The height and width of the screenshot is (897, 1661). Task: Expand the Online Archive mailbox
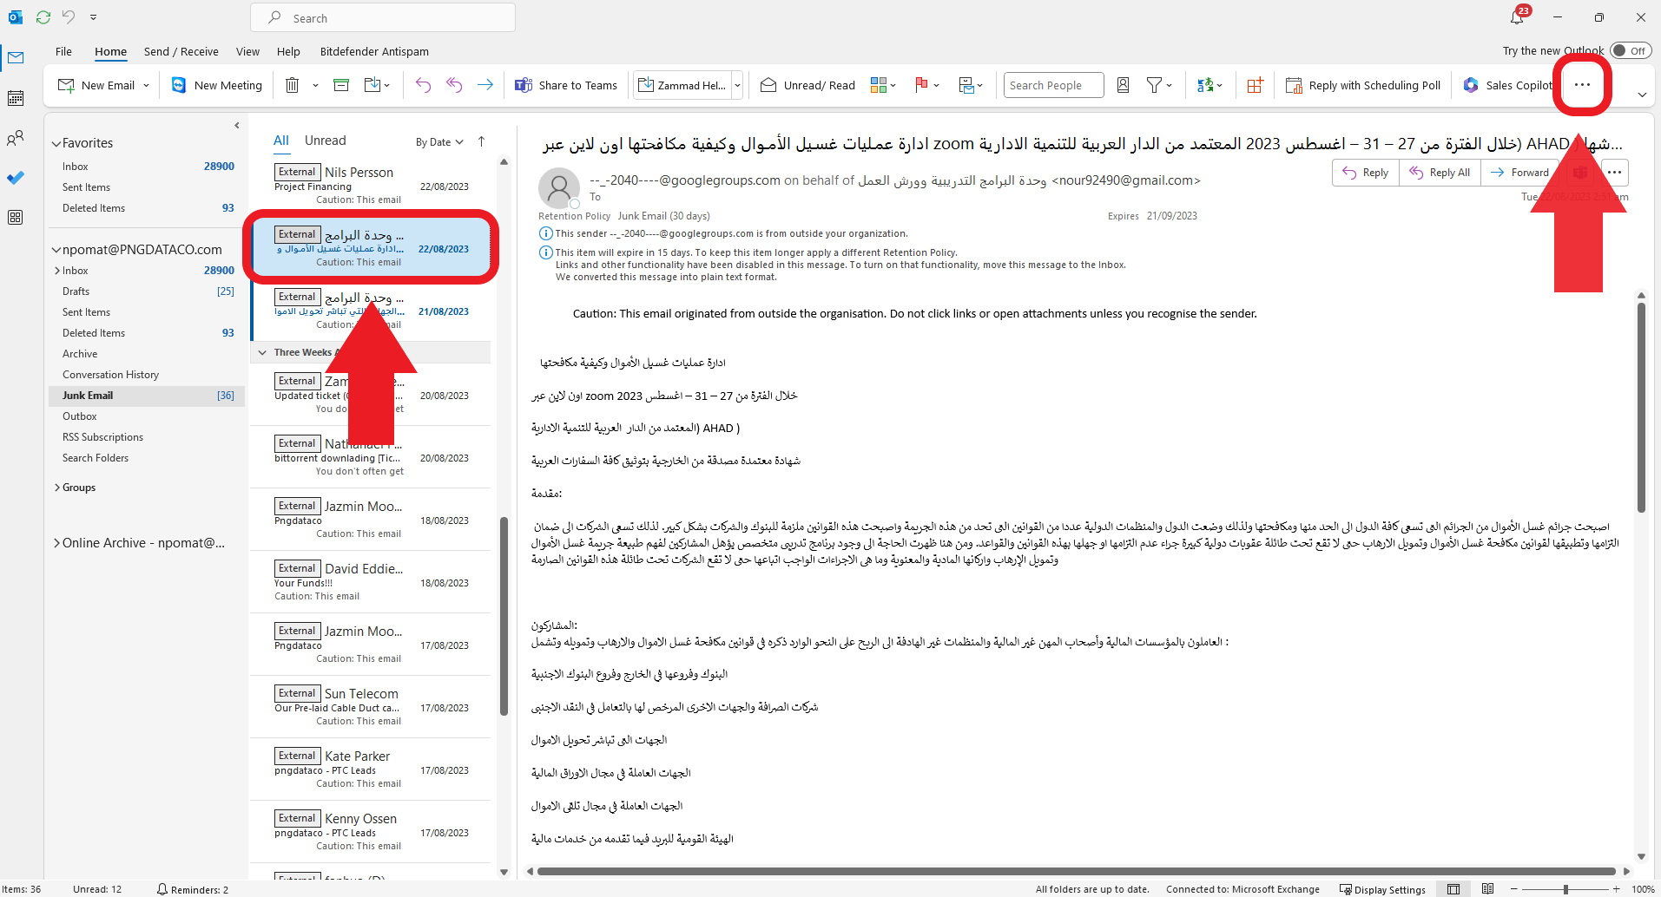coord(57,543)
